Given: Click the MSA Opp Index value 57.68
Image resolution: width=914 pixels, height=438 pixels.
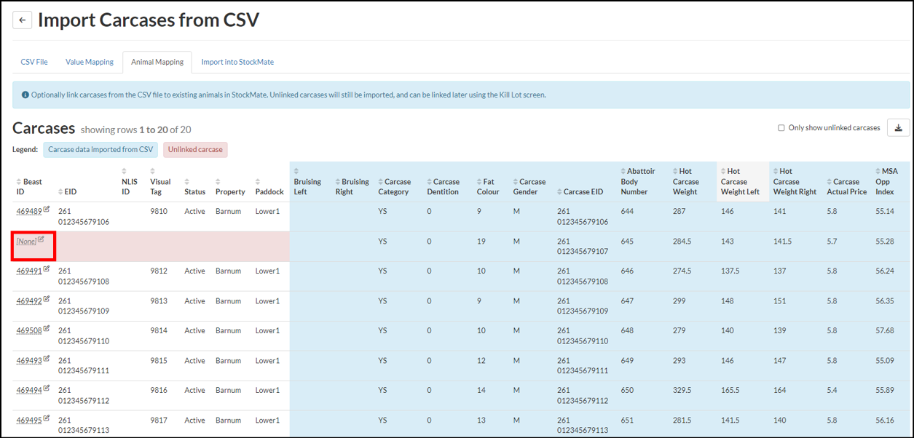Looking at the screenshot, I should pyautogui.click(x=885, y=331).
